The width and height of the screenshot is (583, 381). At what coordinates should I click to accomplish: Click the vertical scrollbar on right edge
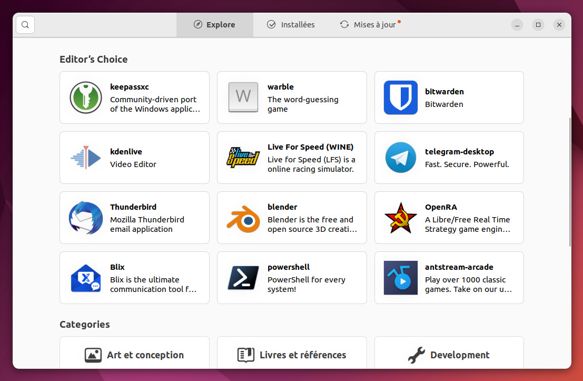570,182
